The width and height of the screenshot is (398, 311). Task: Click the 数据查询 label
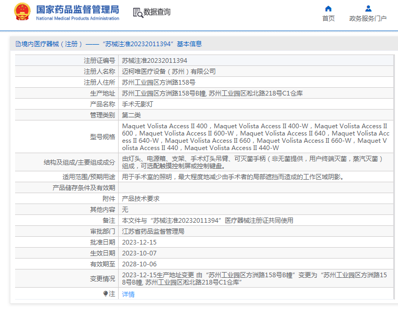[x=157, y=12]
